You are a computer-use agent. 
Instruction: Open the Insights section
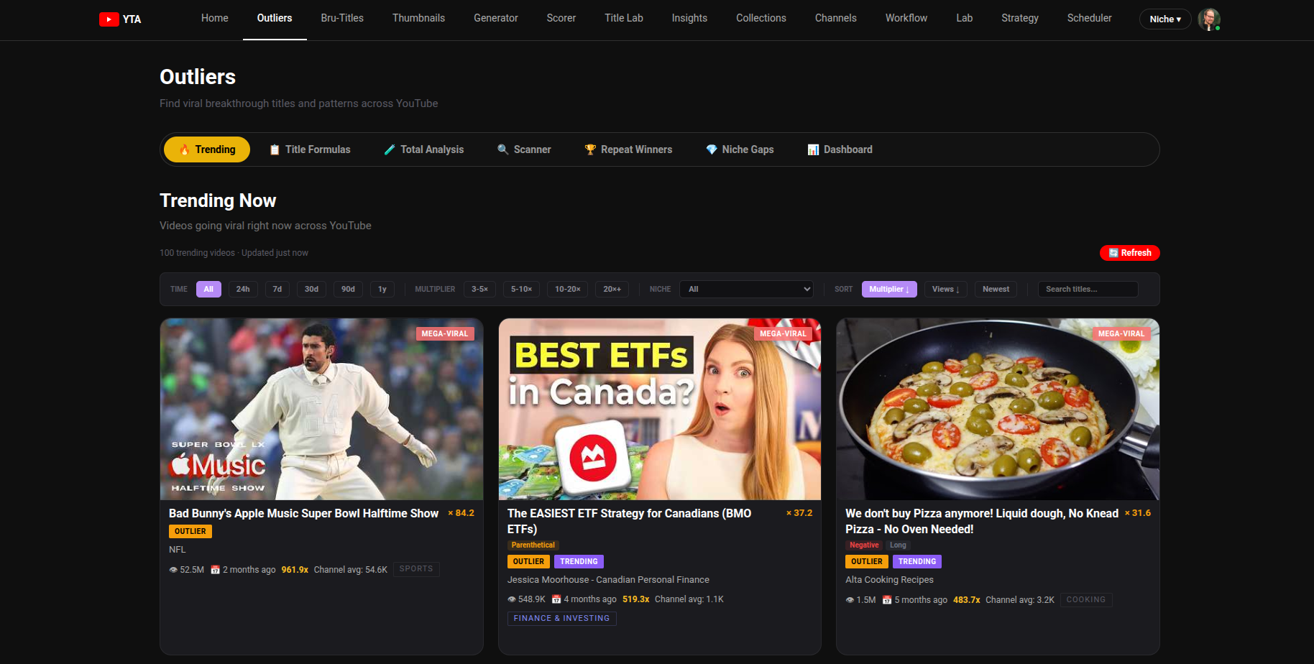(689, 18)
